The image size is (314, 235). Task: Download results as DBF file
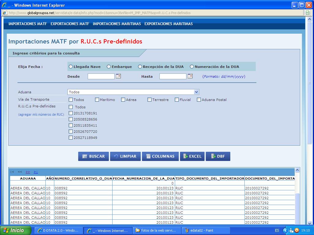(218, 156)
